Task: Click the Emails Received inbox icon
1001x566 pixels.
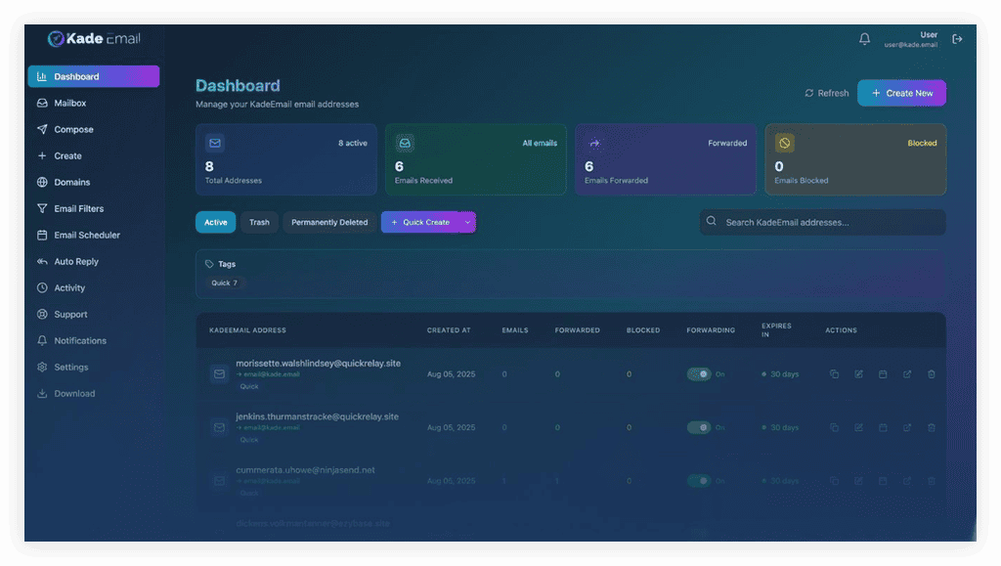Action: pos(405,143)
